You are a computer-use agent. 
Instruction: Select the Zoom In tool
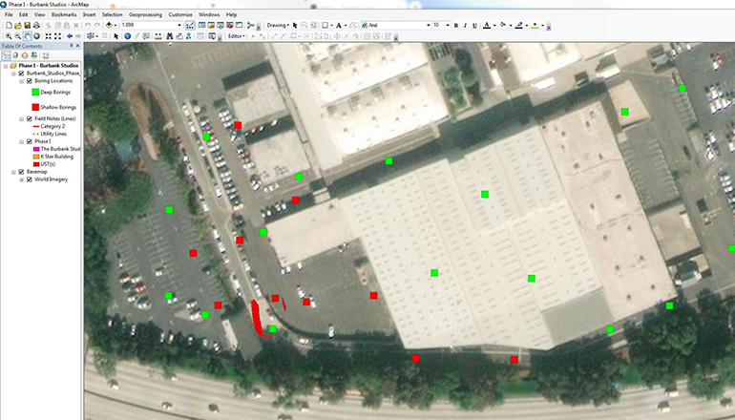coord(8,36)
